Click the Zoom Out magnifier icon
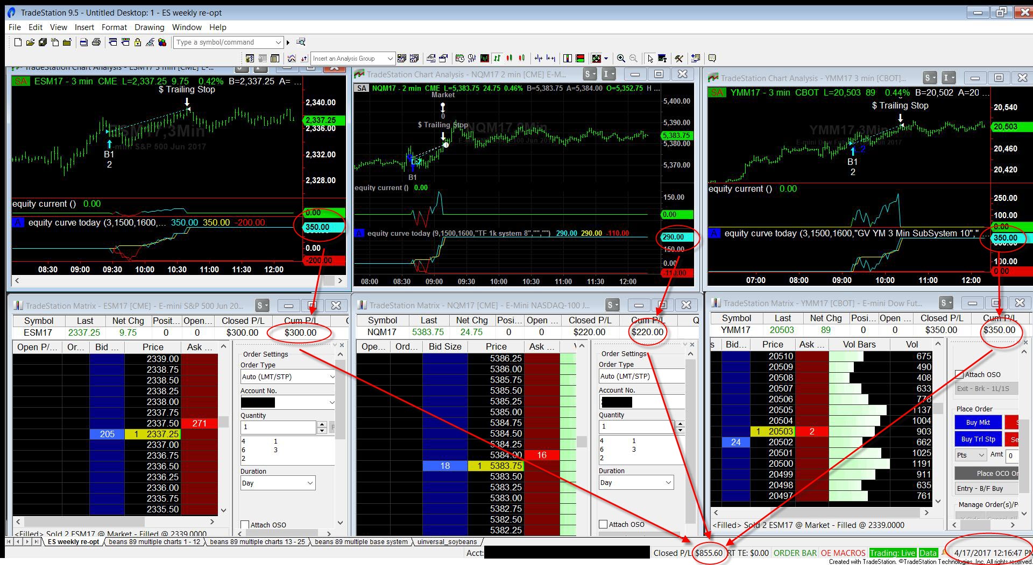1033x565 pixels. pos(633,58)
